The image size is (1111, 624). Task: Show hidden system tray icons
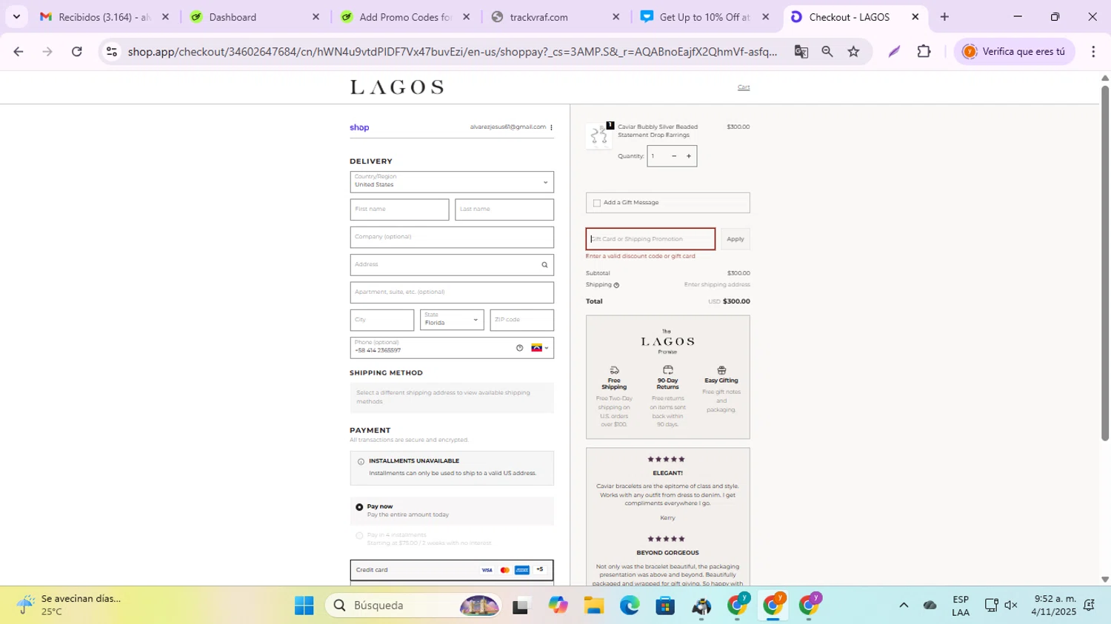[904, 605]
